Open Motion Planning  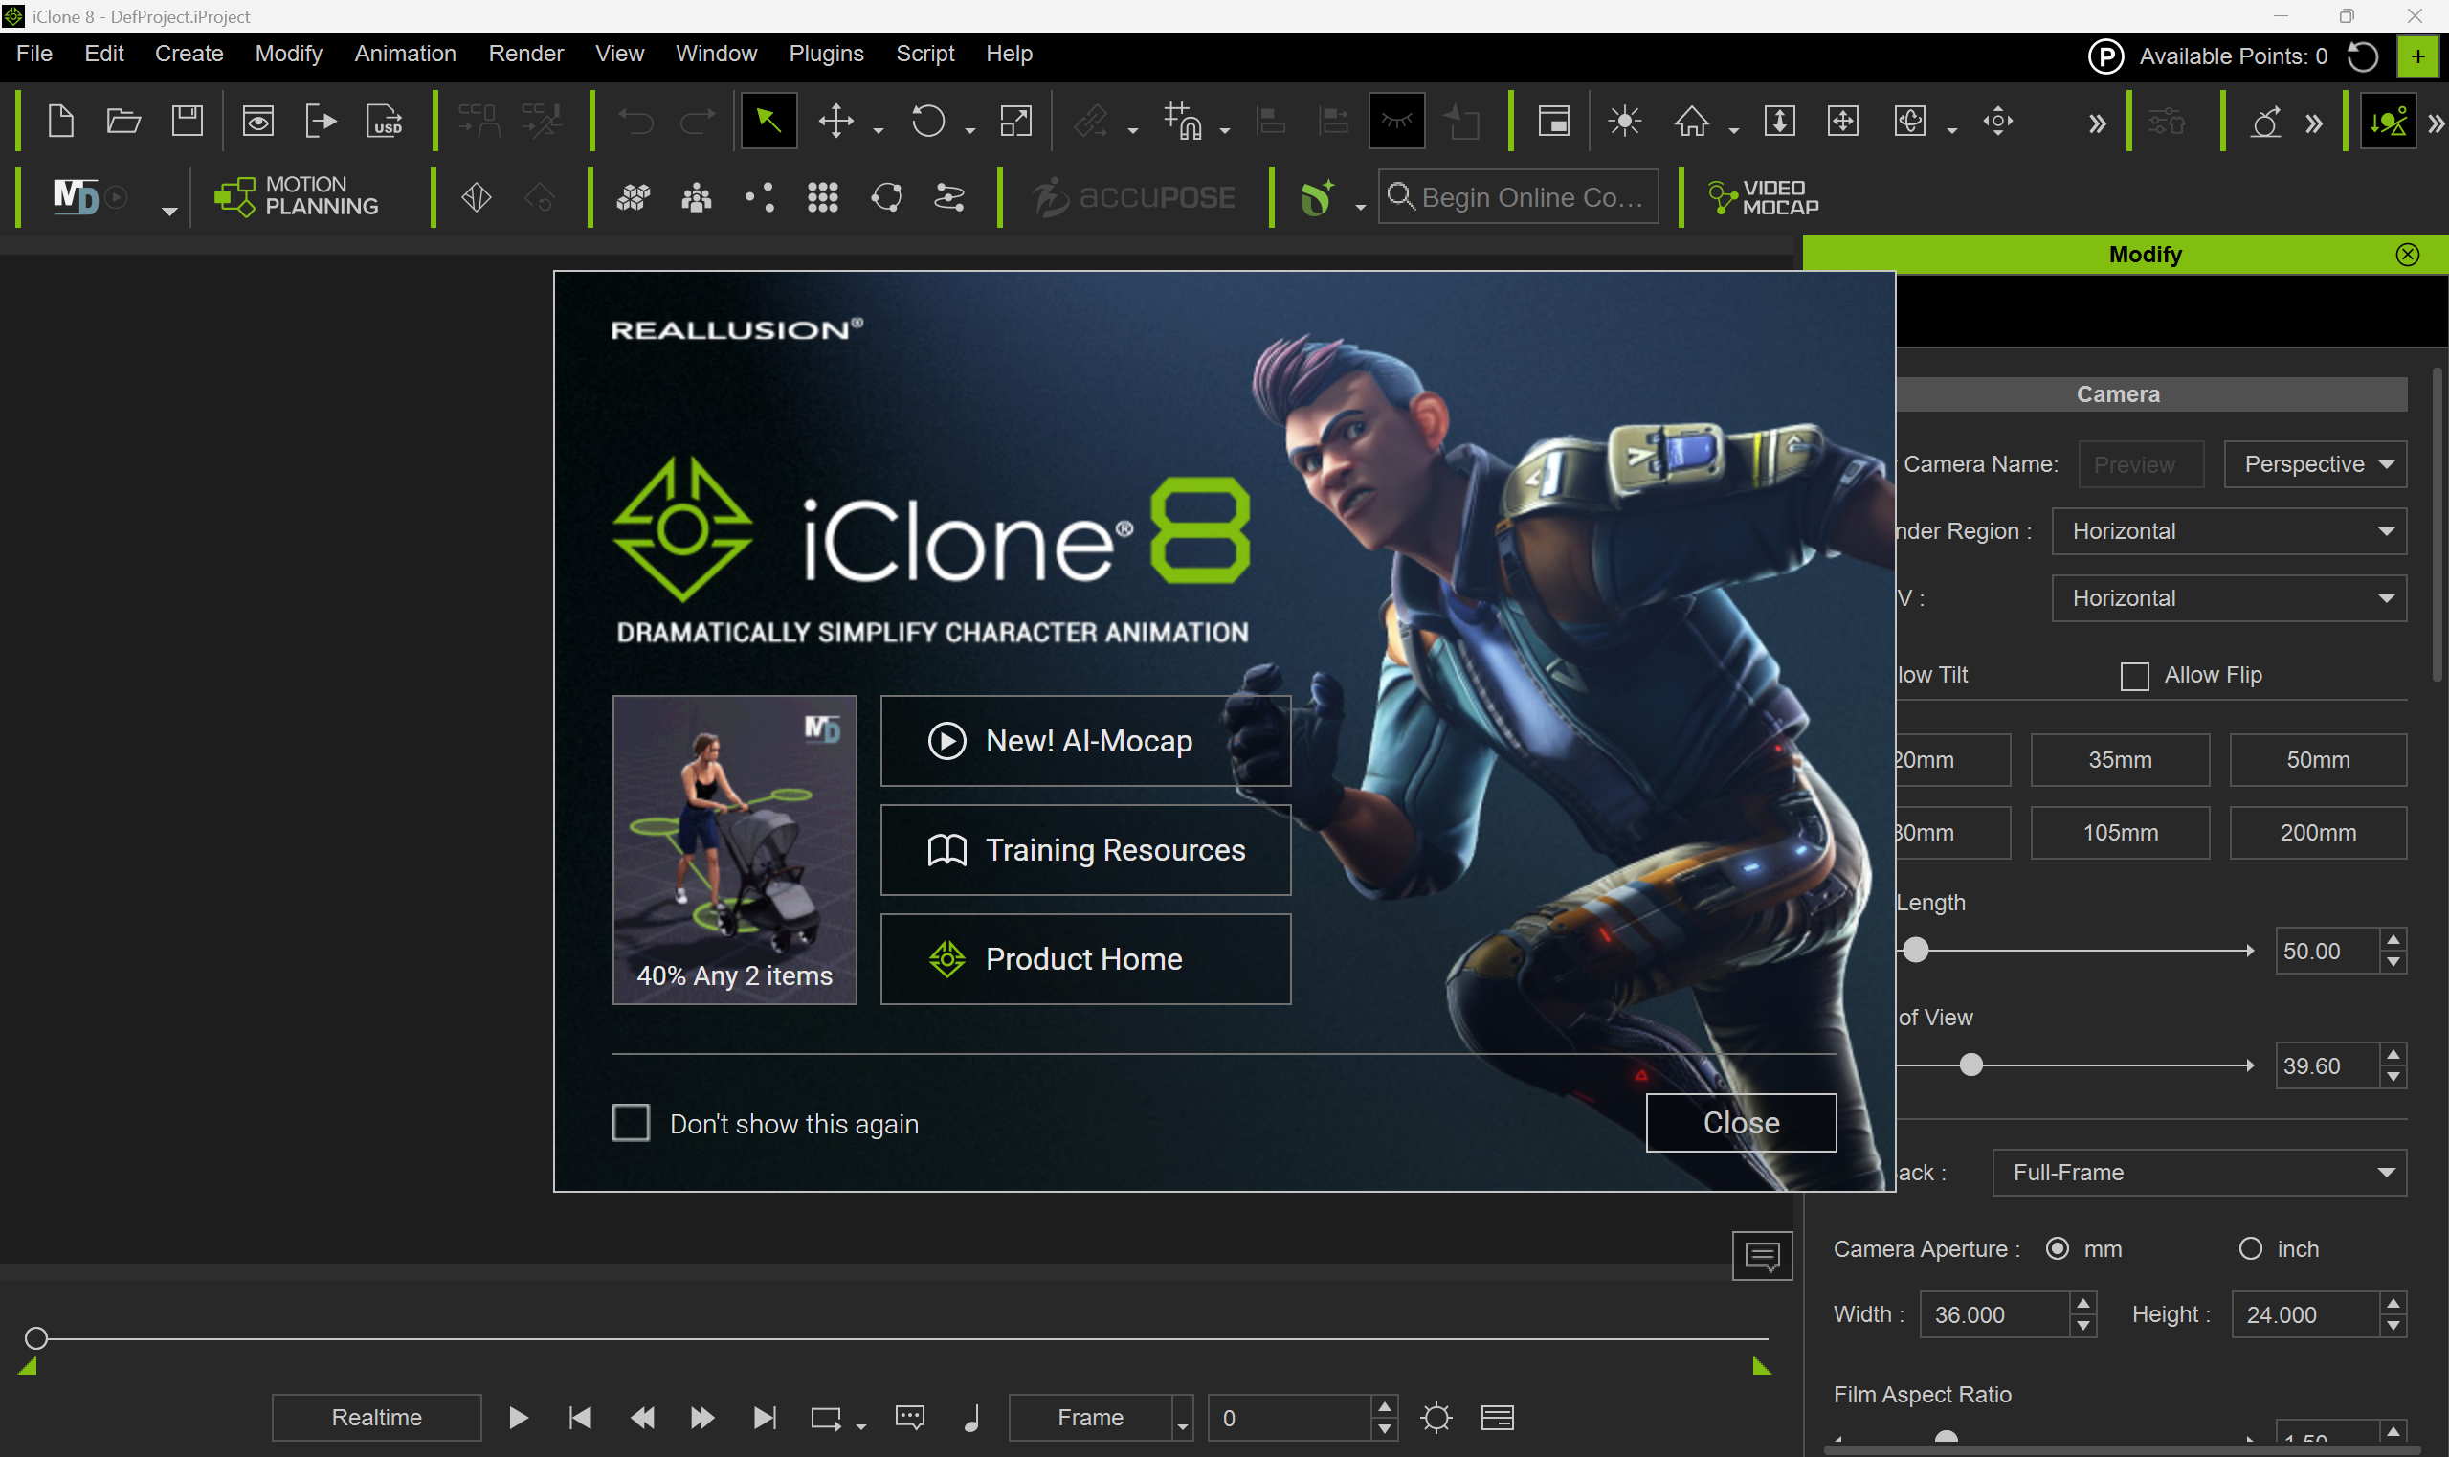[297, 196]
